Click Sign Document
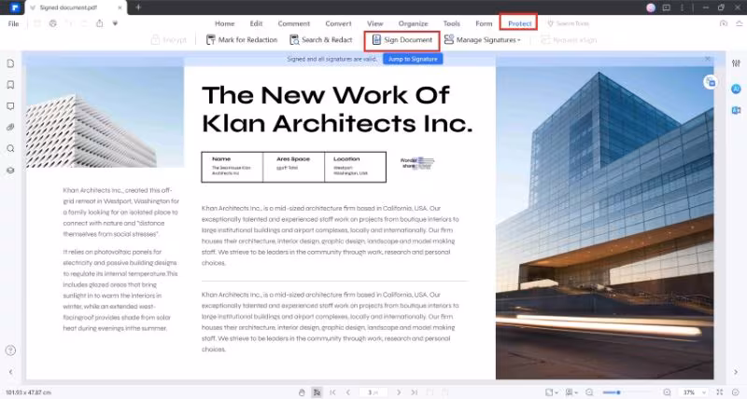Screen dimensions: 747x399 [x=402, y=40]
